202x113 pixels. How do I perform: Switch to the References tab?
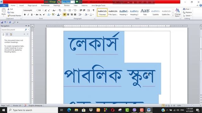pos(45,6)
